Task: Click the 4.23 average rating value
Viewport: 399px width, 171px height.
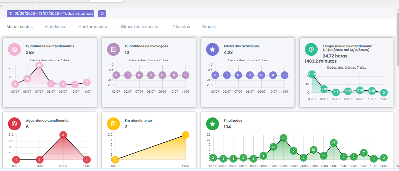Action: [228, 52]
